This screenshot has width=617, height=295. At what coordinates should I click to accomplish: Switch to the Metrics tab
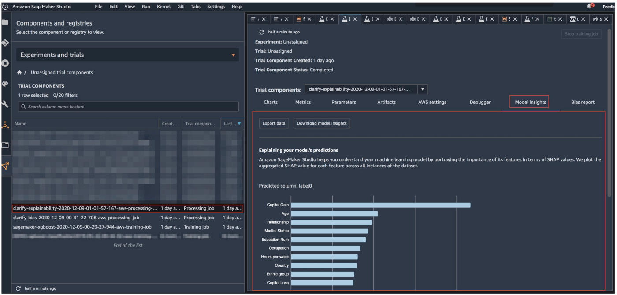303,102
